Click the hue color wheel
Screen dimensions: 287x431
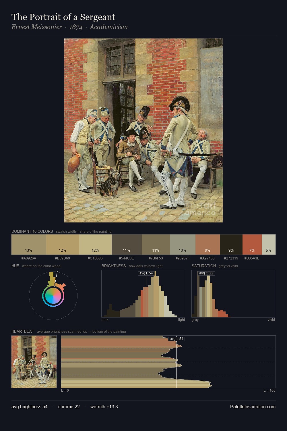(x=53, y=295)
